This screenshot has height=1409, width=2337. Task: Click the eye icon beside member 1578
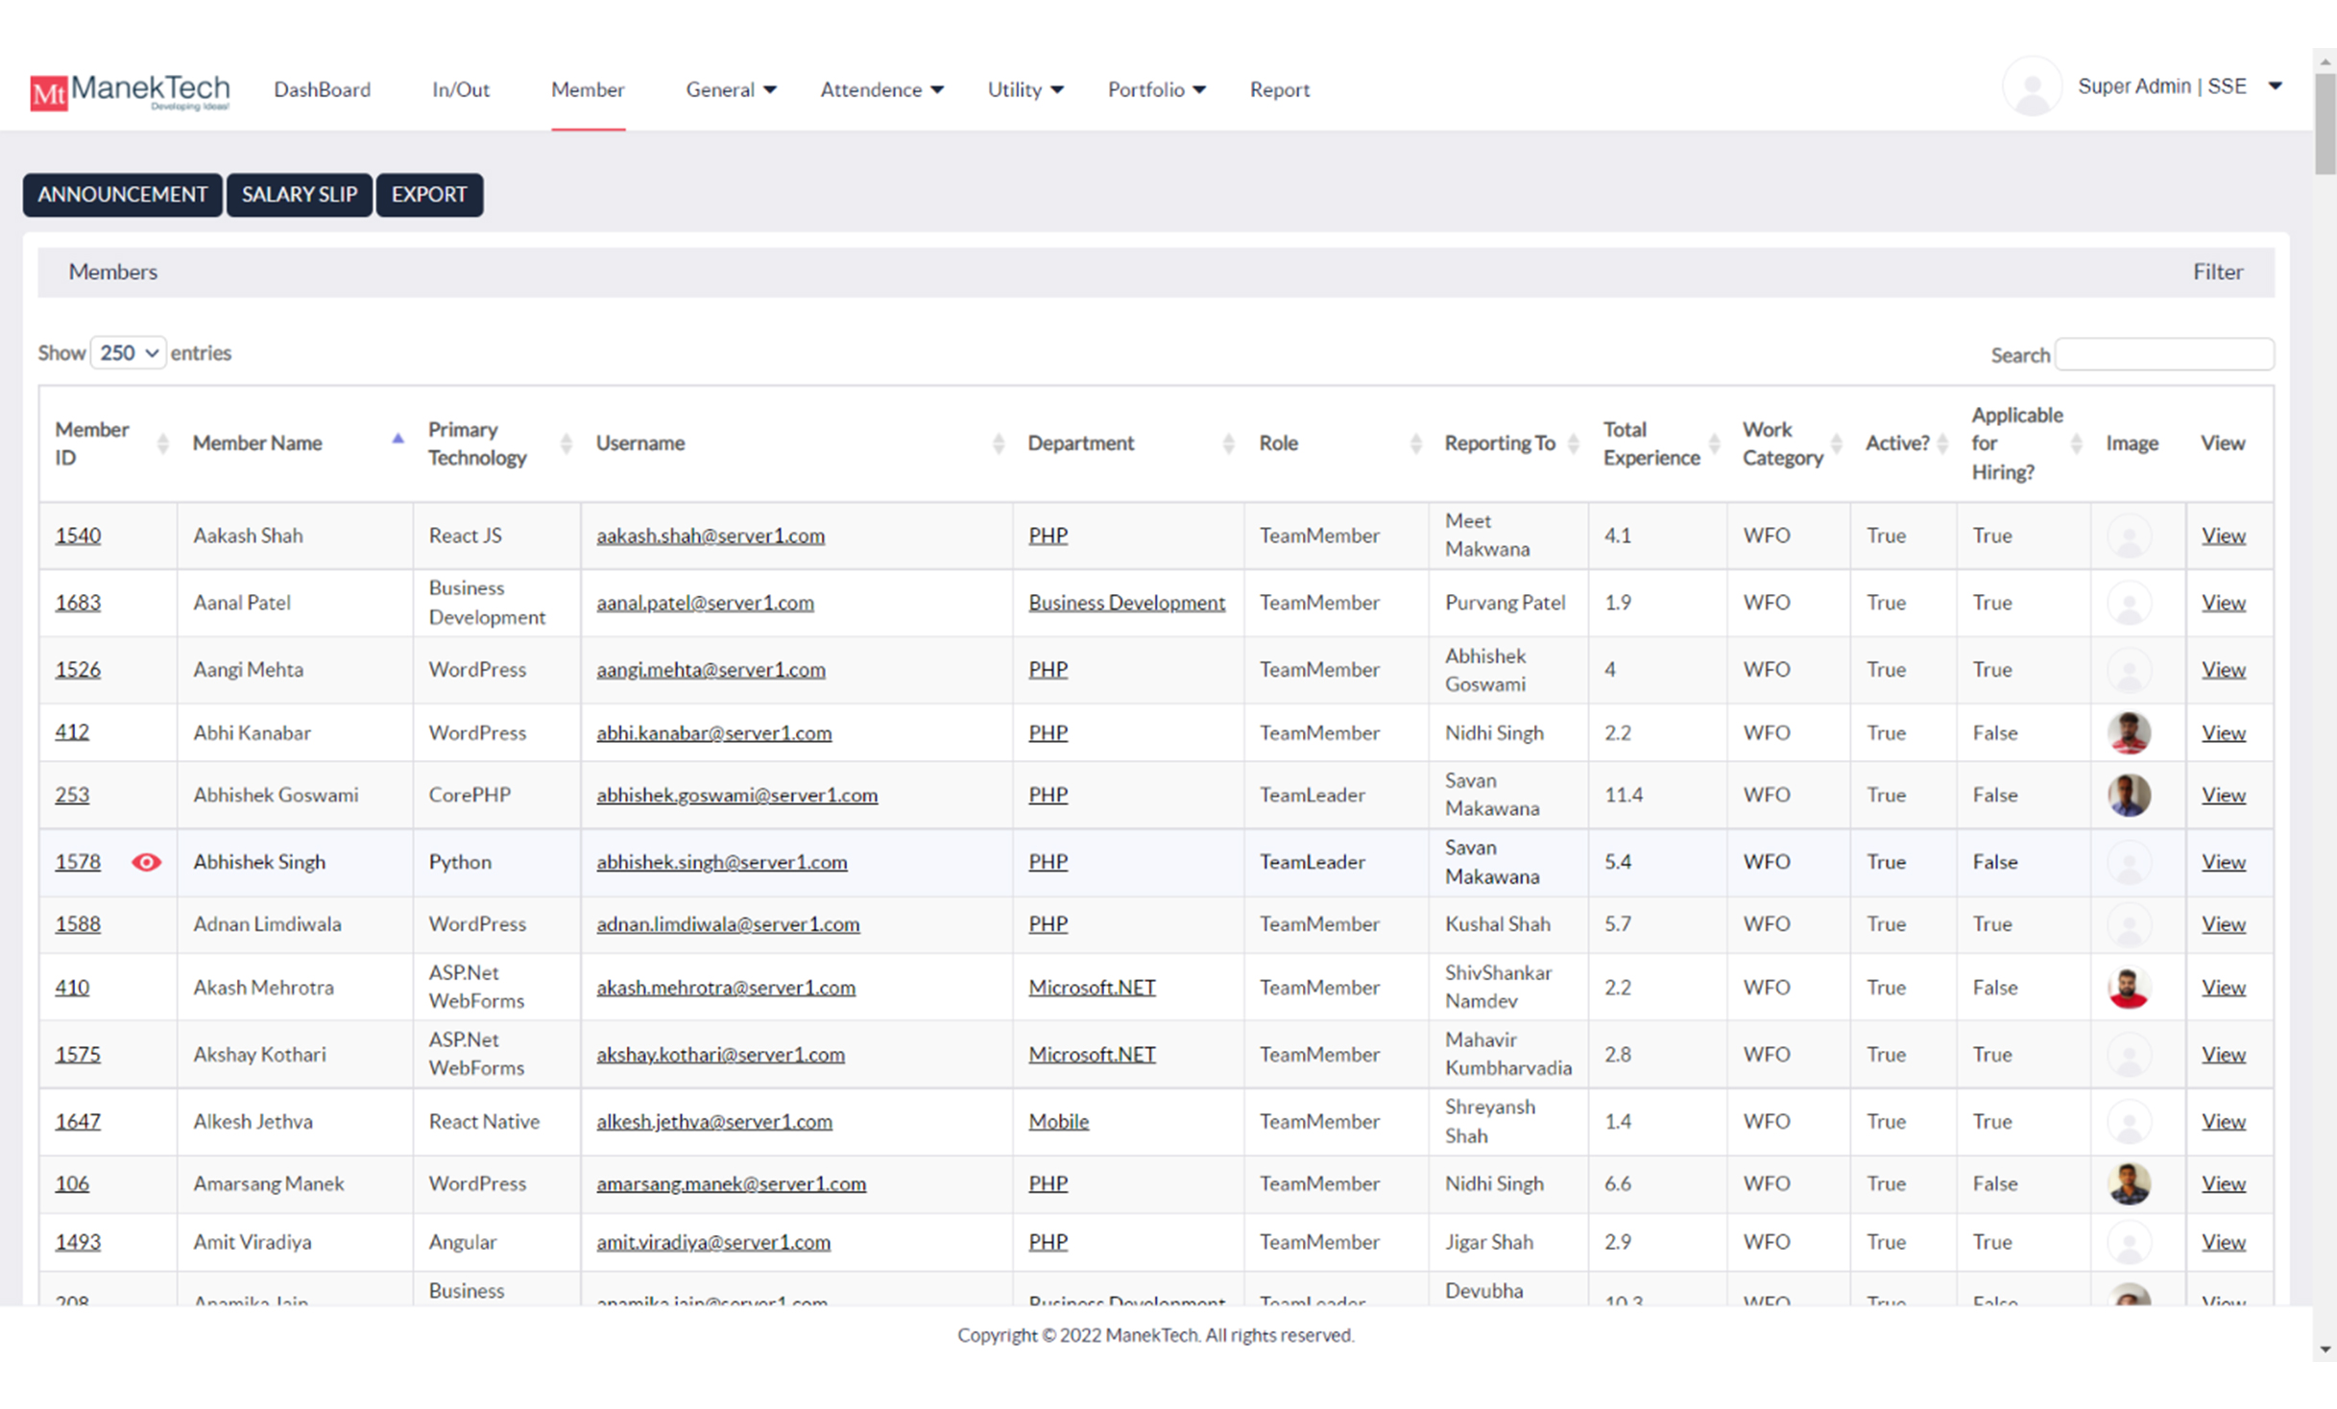point(146,862)
